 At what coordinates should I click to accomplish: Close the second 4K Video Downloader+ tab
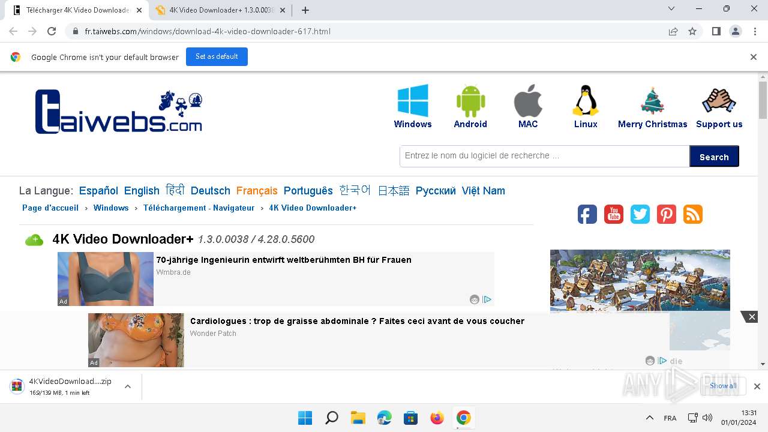283,10
